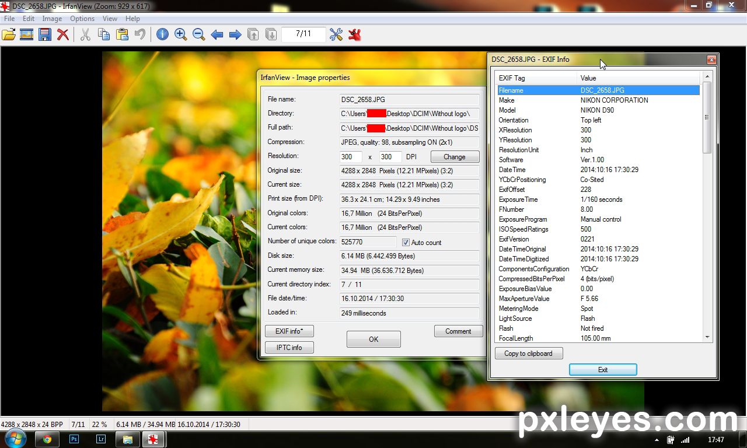This screenshot has width=747, height=448.
Task: Click Copy to clipboard in EXIF window
Action: [x=529, y=353]
